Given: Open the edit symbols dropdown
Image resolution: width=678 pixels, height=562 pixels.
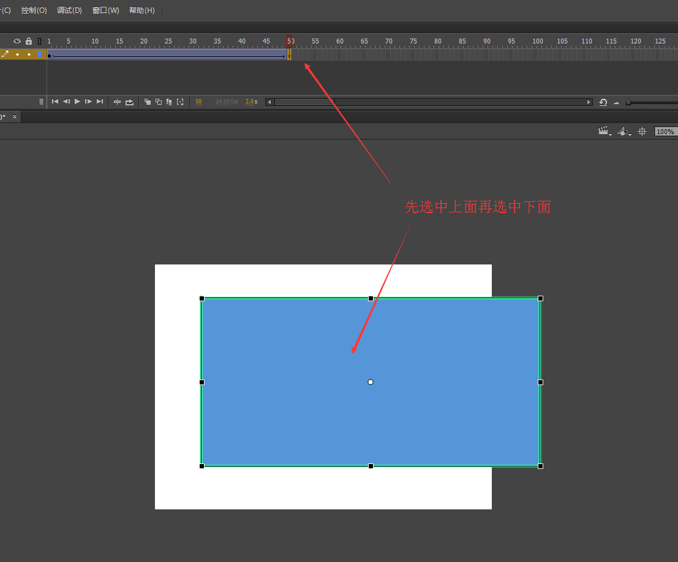Looking at the screenshot, I should pyautogui.click(x=624, y=132).
